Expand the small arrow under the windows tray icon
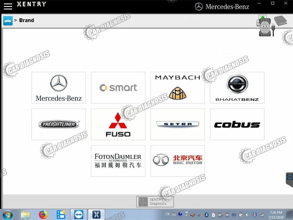This screenshot has height=220, width=293. (186, 216)
